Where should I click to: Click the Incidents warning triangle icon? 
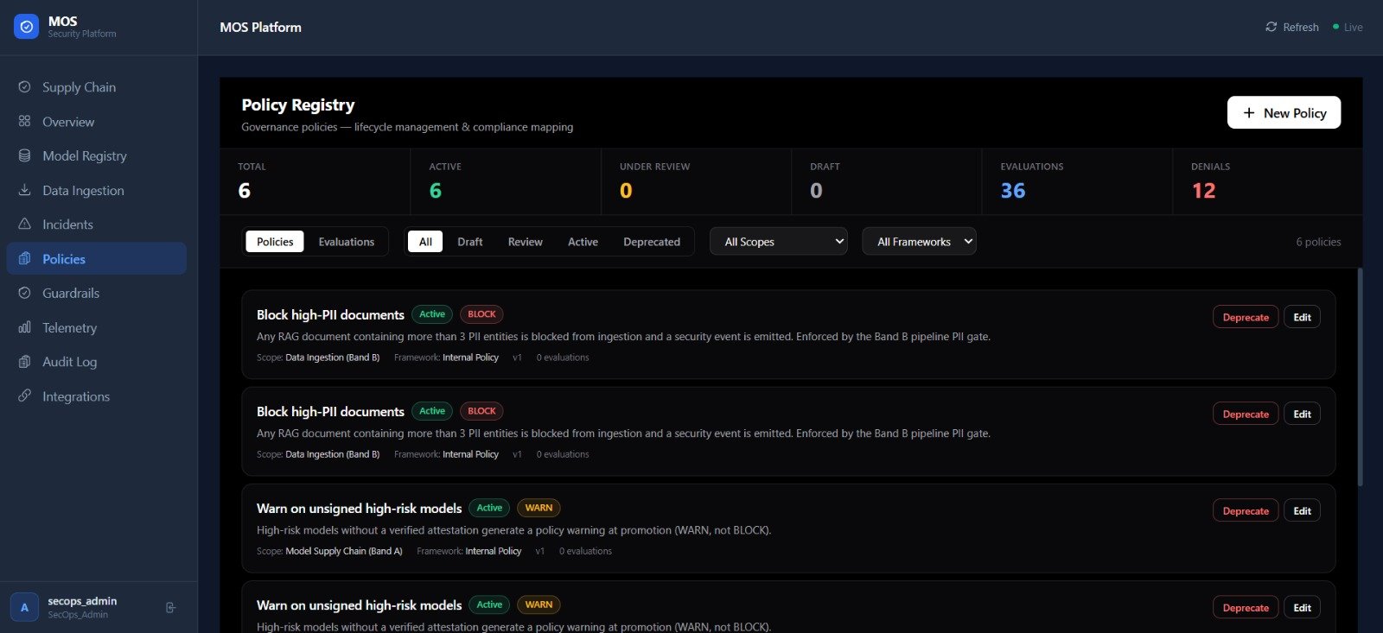(x=24, y=225)
